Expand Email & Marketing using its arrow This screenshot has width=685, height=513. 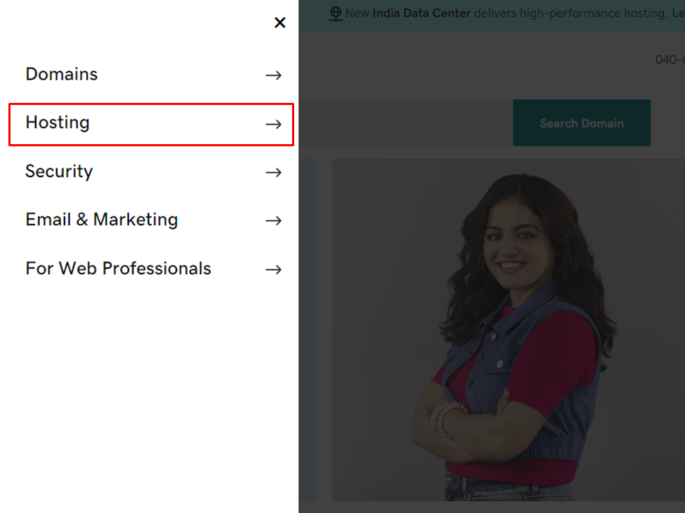pyautogui.click(x=273, y=220)
